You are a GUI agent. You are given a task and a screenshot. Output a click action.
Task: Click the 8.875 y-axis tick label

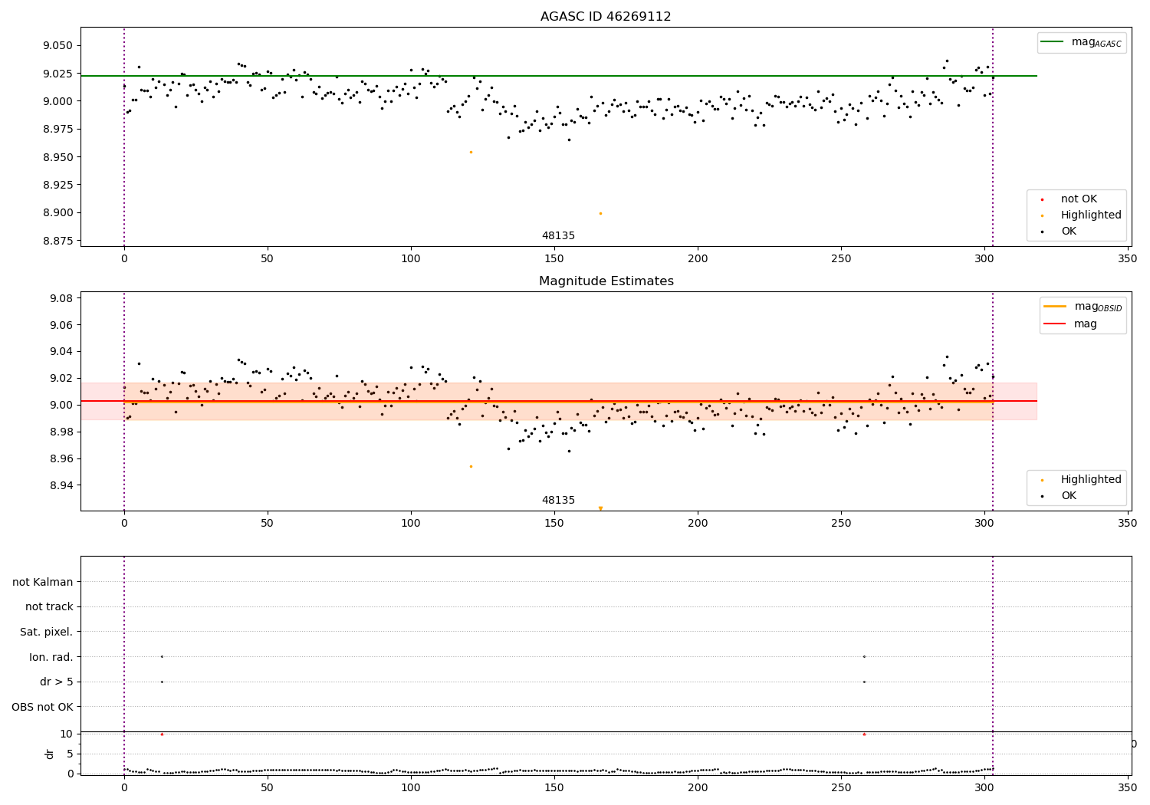coord(58,241)
